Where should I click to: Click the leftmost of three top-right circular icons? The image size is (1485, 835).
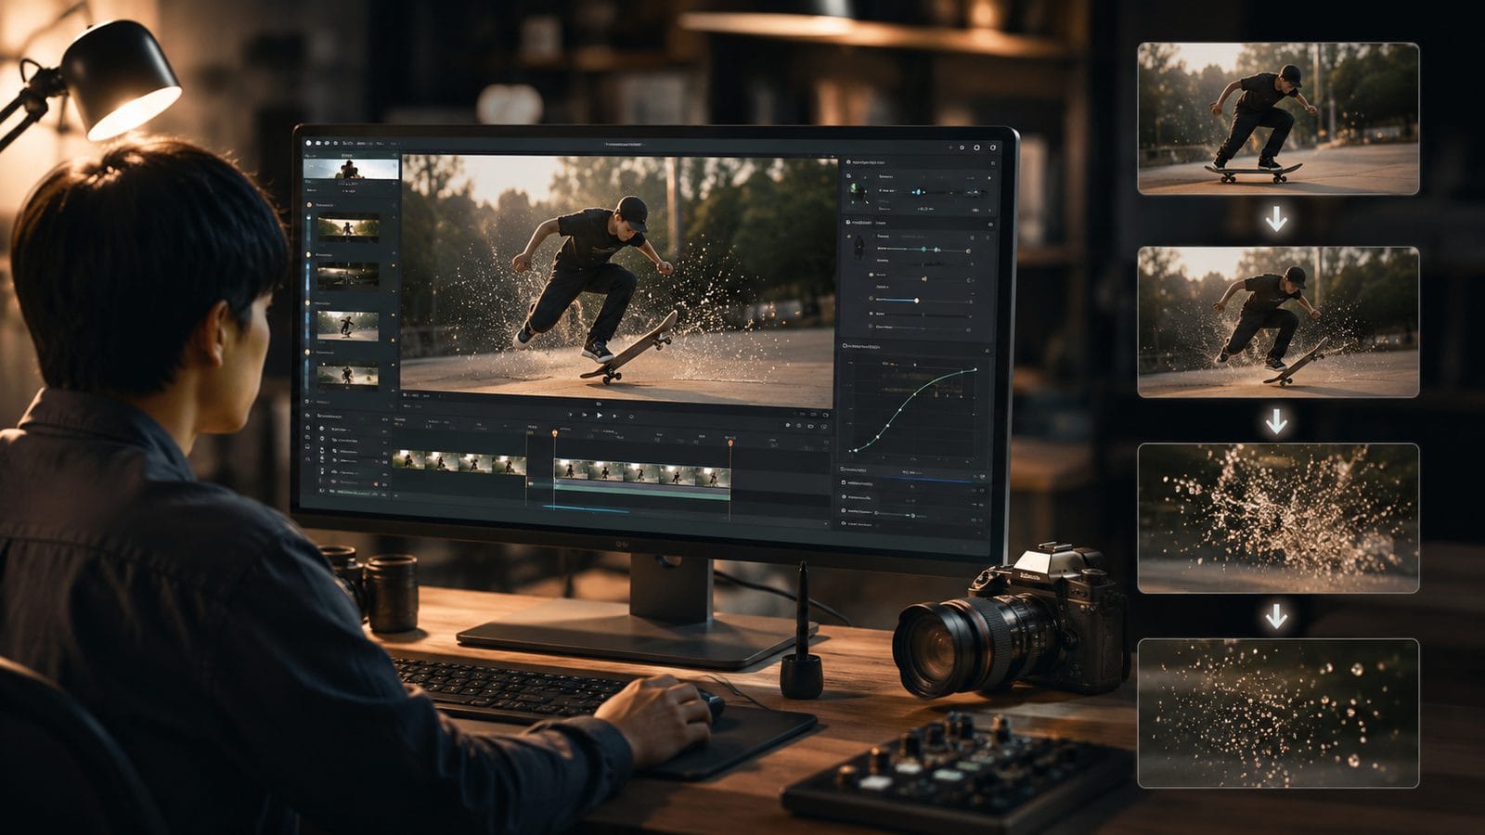962,148
